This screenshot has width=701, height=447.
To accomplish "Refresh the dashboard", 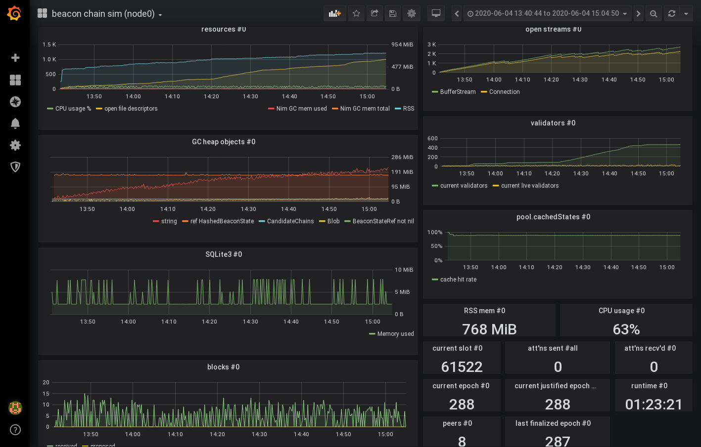I will 672,13.
